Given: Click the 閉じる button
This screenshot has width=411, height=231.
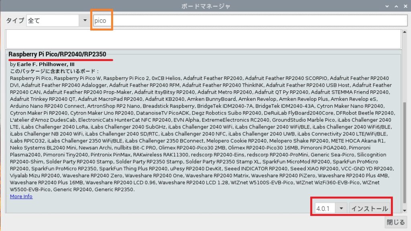Looking at the screenshot, I should coord(395,222).
